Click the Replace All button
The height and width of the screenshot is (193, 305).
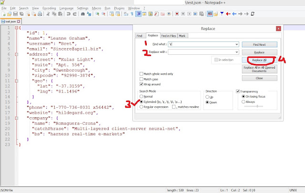259,60
